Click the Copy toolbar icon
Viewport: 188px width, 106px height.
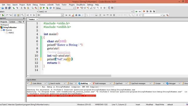click(x=25, y=8)
